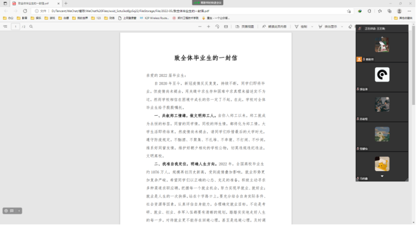The image size is (416, 225).
Task: Expand the draw tool options arrow
Action: (312, 26)
